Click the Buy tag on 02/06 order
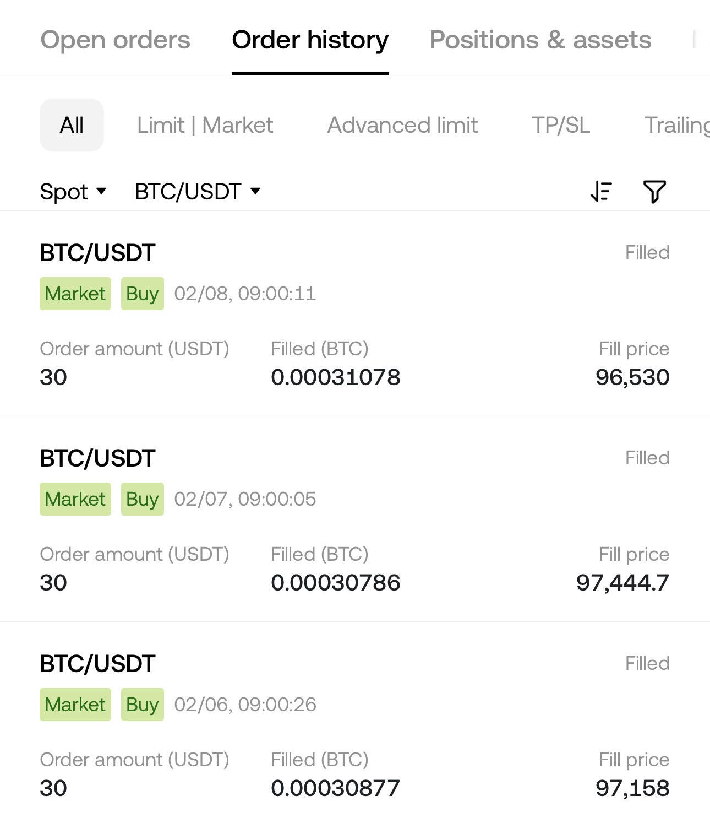This screenshot has height=823, width=710. tap(143, 705)
